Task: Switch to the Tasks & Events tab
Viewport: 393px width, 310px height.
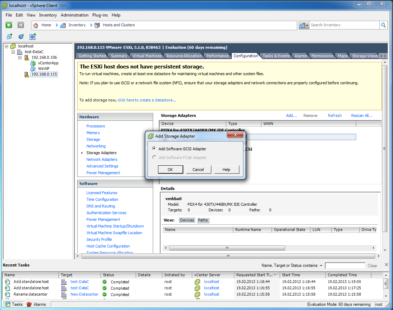Action: (276, 56)
